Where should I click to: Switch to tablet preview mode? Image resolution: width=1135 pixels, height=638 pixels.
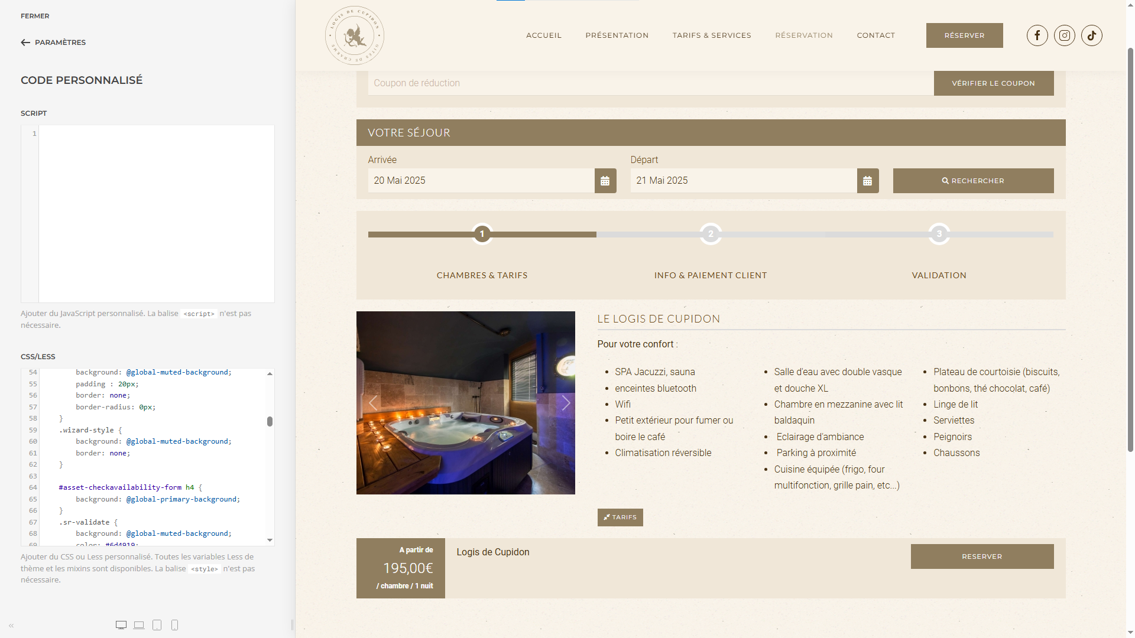click(x=157, y=625)
